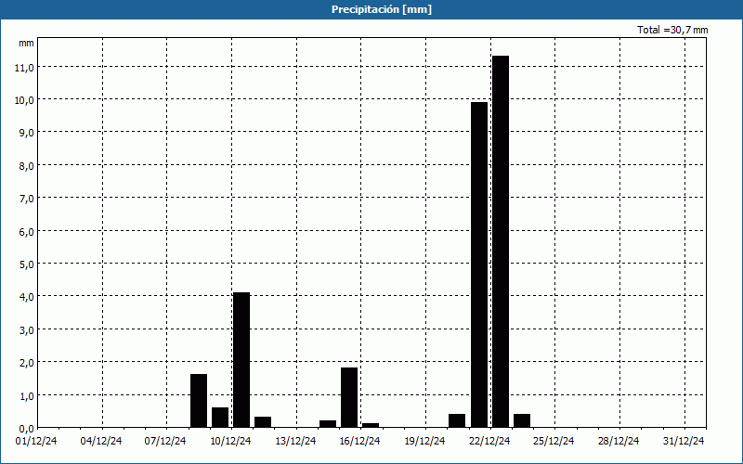
Task: Click the 0,0 y-axis value
Action: (x=27, y=429)
